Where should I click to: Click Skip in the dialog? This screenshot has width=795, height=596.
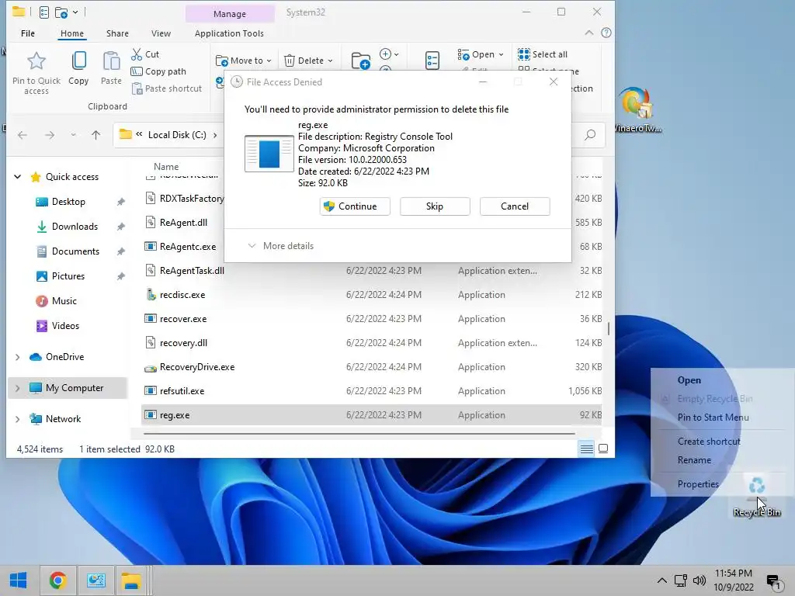click(435, 206)
